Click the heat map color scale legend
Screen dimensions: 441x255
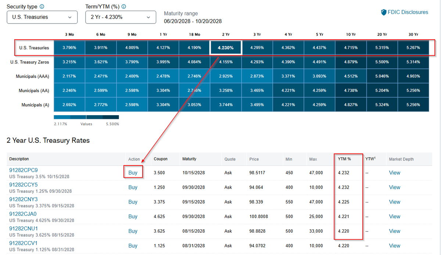coord(86,117)
